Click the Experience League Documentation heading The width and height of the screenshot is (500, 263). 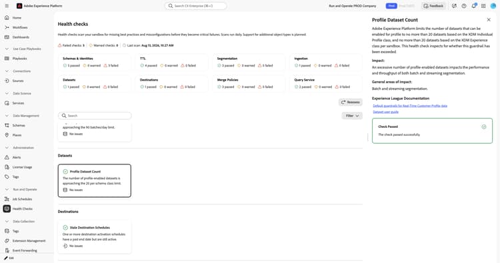[x=401, y=99]
